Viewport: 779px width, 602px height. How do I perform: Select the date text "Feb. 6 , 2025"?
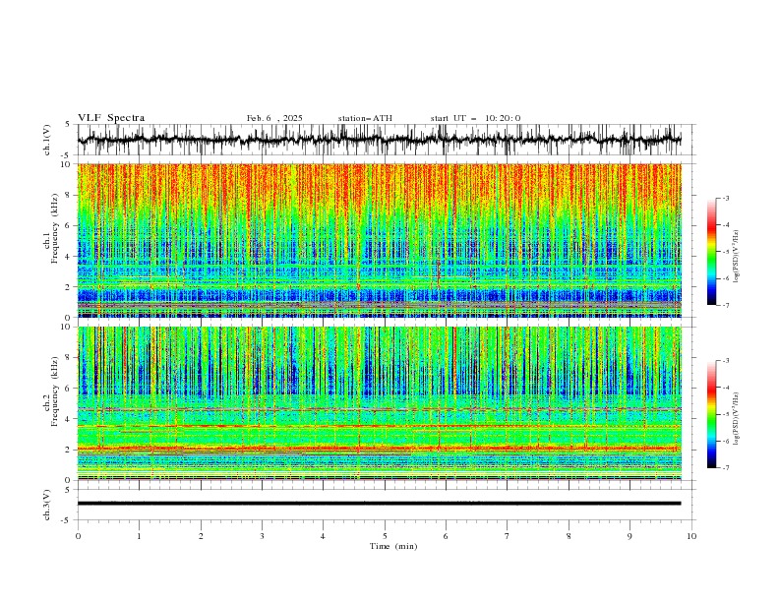click(x=274, y=118)
